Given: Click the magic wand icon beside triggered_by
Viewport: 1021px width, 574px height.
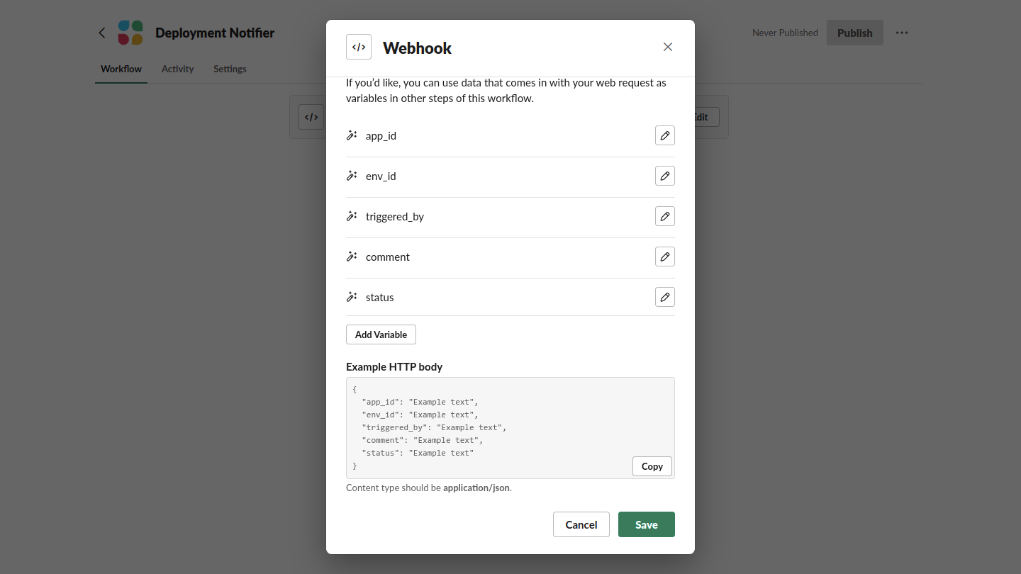Looking at the screenshot, I should 352,216.
